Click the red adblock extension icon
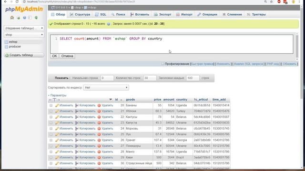 tap(279, 1)
